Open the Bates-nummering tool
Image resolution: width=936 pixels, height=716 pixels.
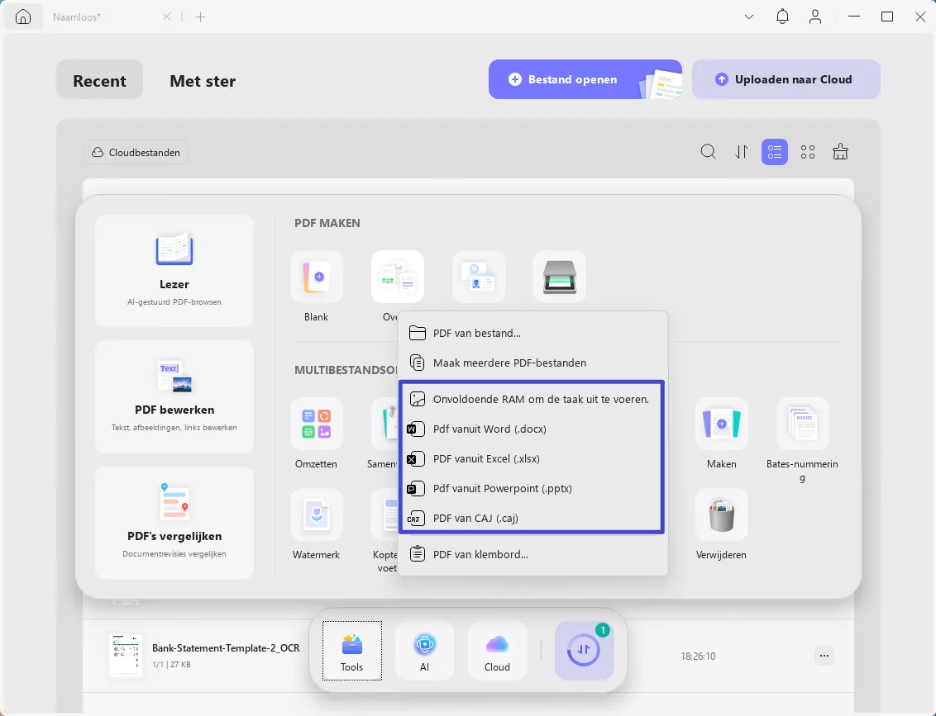(802, 424)
